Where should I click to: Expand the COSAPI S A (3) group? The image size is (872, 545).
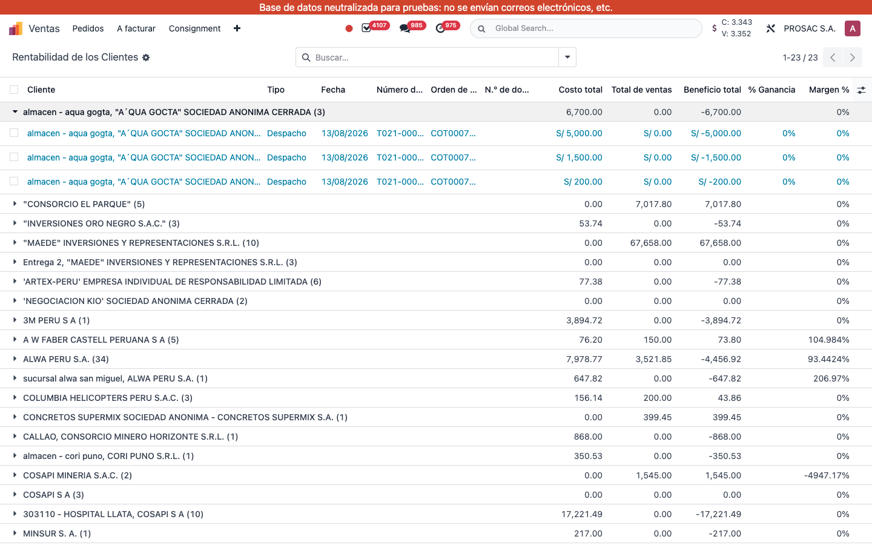15,495
